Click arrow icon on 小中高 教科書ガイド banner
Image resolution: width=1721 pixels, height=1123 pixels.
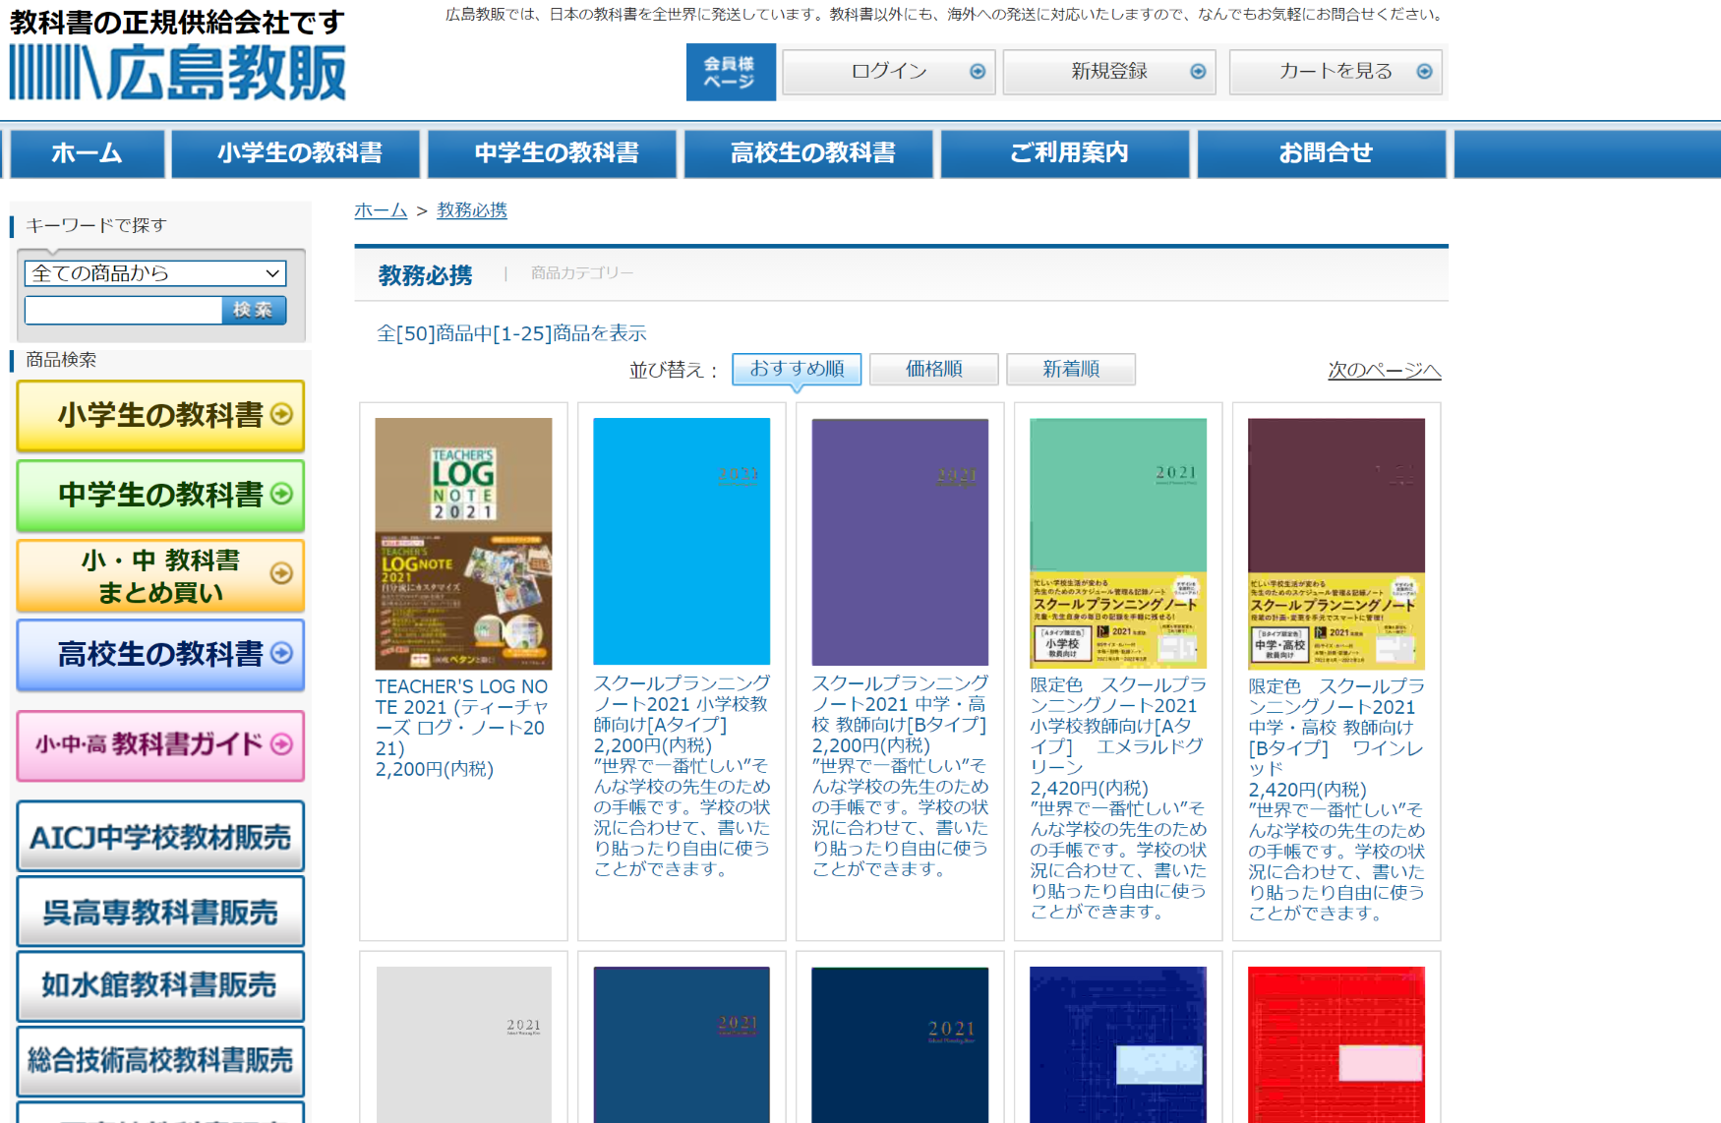[281, 744]
